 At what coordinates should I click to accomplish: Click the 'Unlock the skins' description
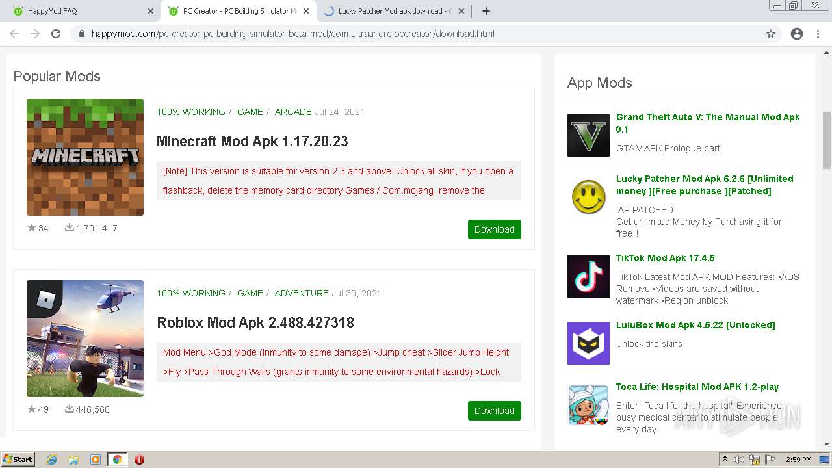(x=649, y=344)
